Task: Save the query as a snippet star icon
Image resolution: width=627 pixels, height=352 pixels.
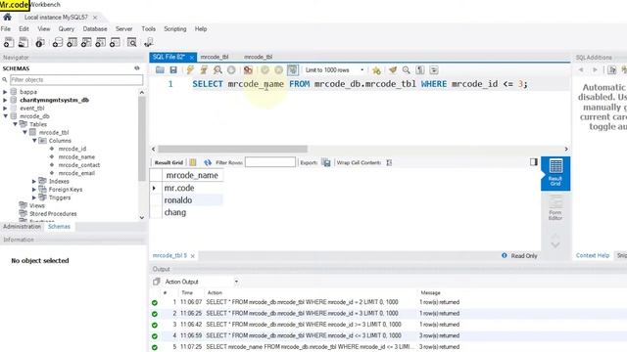Action: point(376,70)
